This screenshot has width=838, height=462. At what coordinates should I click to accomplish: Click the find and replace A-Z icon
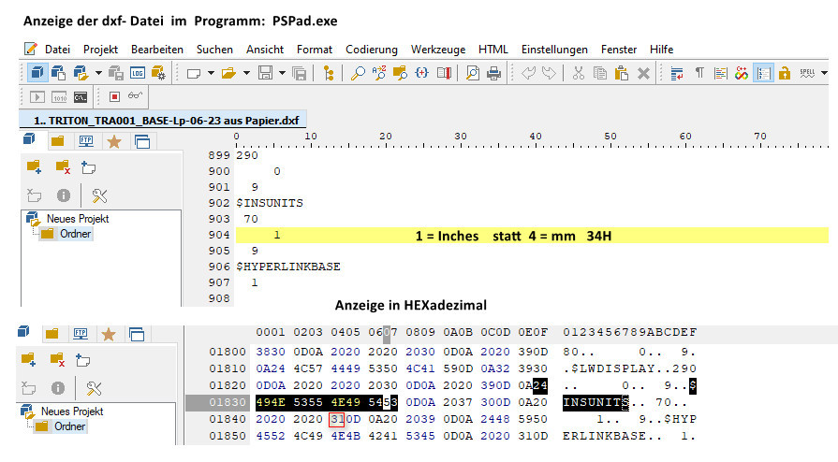click(x=379, y=73)
